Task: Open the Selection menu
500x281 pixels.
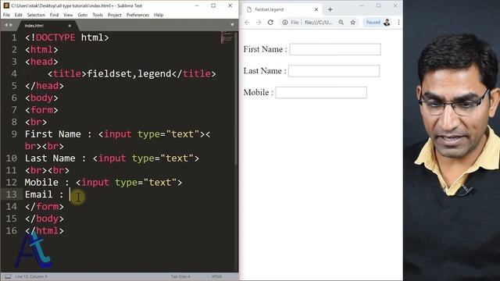Action: pyautogui.click(x=36, y=15)
